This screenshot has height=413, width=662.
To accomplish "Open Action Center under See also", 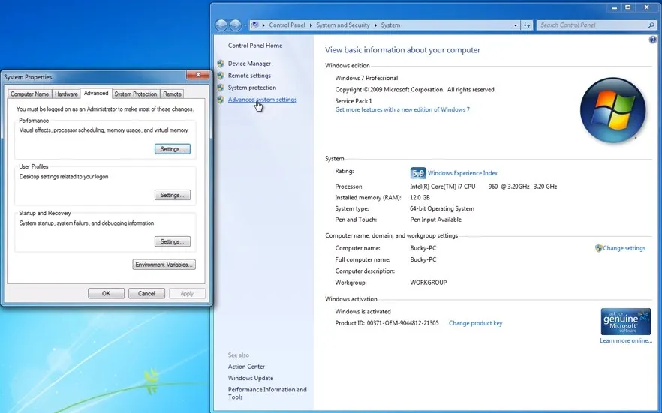I will point(246,367).
